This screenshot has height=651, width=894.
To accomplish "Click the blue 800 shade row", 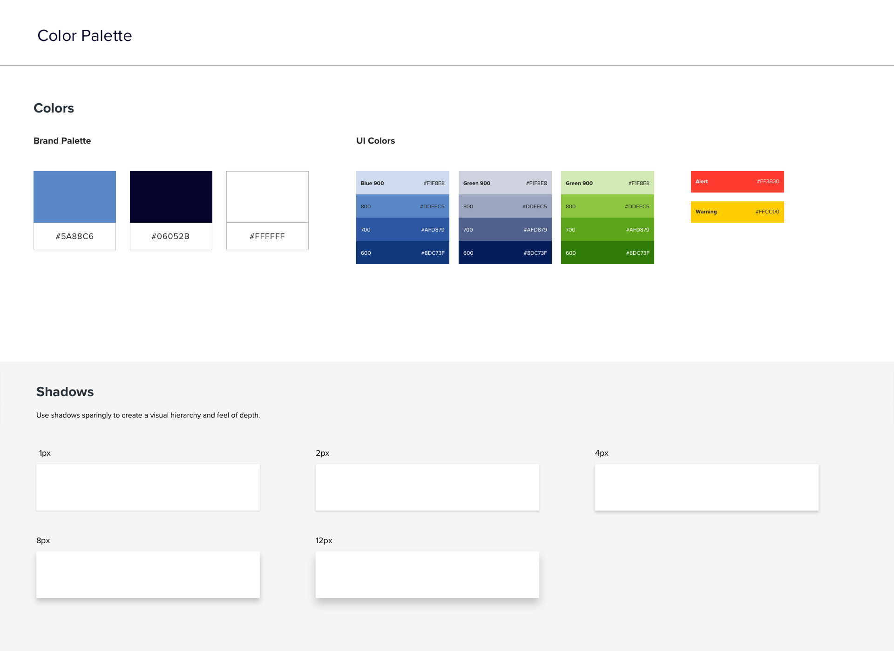I will (402, 206).
